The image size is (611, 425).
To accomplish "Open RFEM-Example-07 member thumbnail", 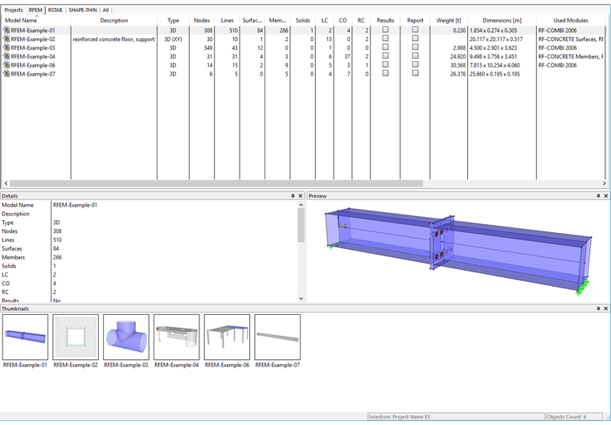I will tap(277, 337).
